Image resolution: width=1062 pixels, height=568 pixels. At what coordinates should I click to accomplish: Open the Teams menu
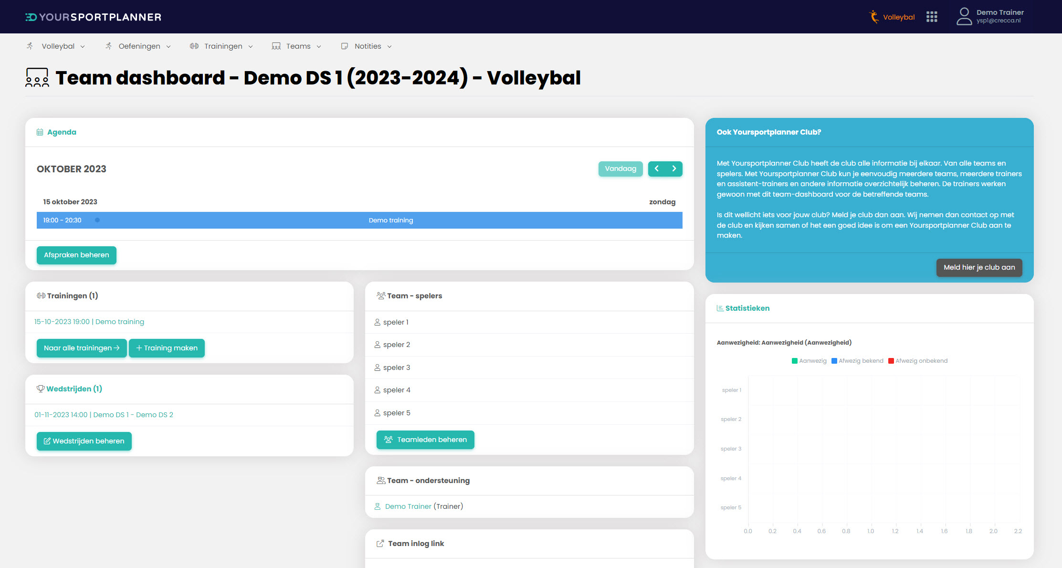pyautogui.click(x=297, y=46)
